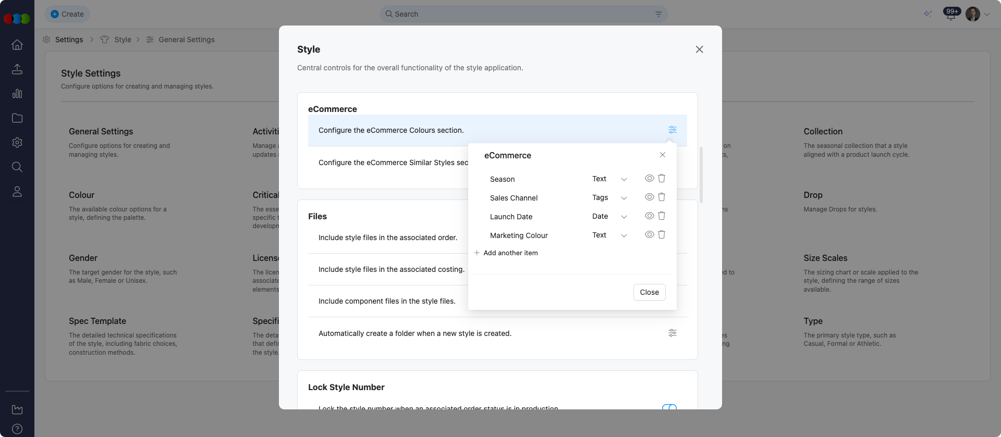
Task: Toggle visibility of Sales Channel field
Action: [x=649, y=197]
